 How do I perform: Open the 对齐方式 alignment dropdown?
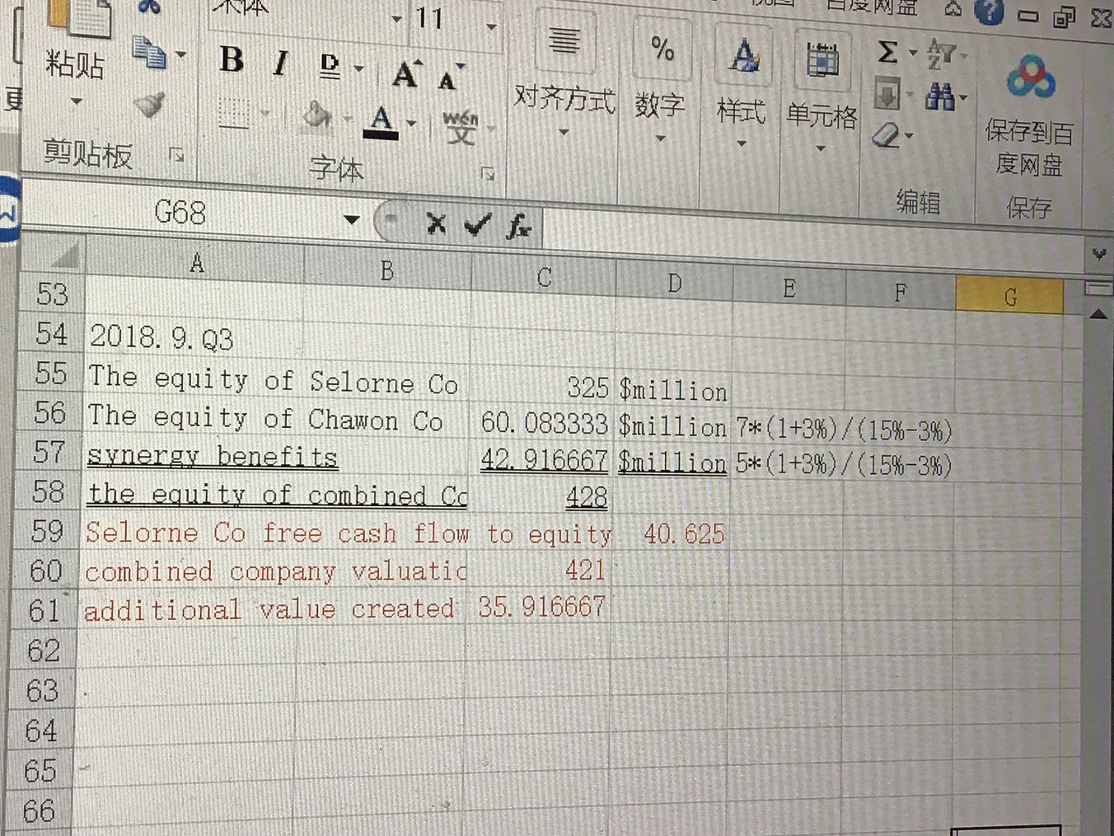pyautogui.click(x=564, y=98)
